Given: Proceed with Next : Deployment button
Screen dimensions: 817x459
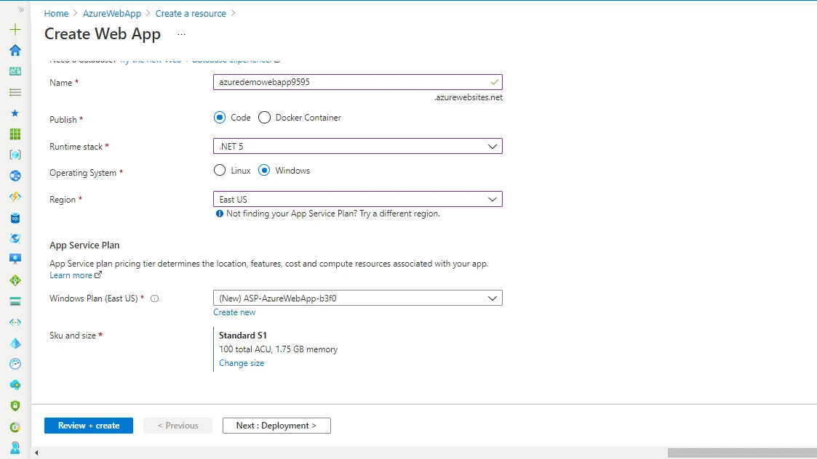Looking at the screenshot, I should 276,425.
